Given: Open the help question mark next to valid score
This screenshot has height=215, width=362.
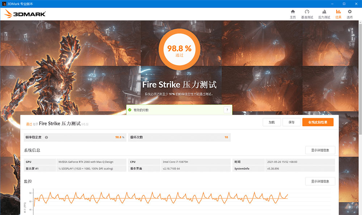Looking at the screenshot, I should point(227,109).
